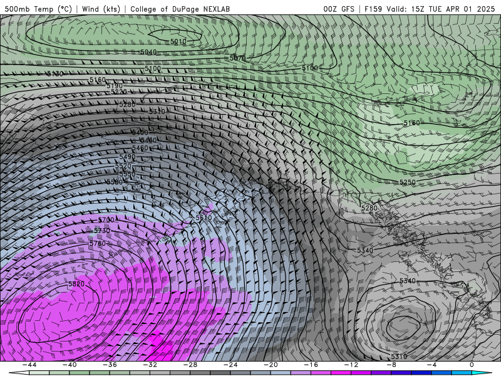This screenshot has height=376, width=501.
Task: Click the -4 color scale label
Action: tap(431, 365)
